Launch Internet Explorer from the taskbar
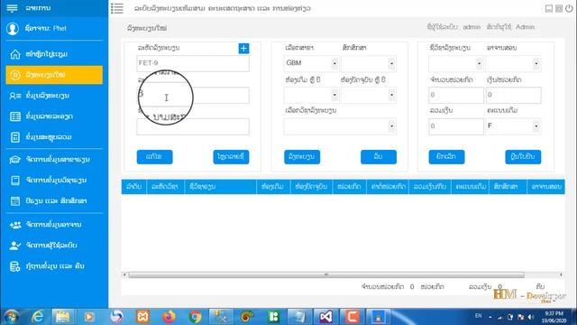 point(37,317)
